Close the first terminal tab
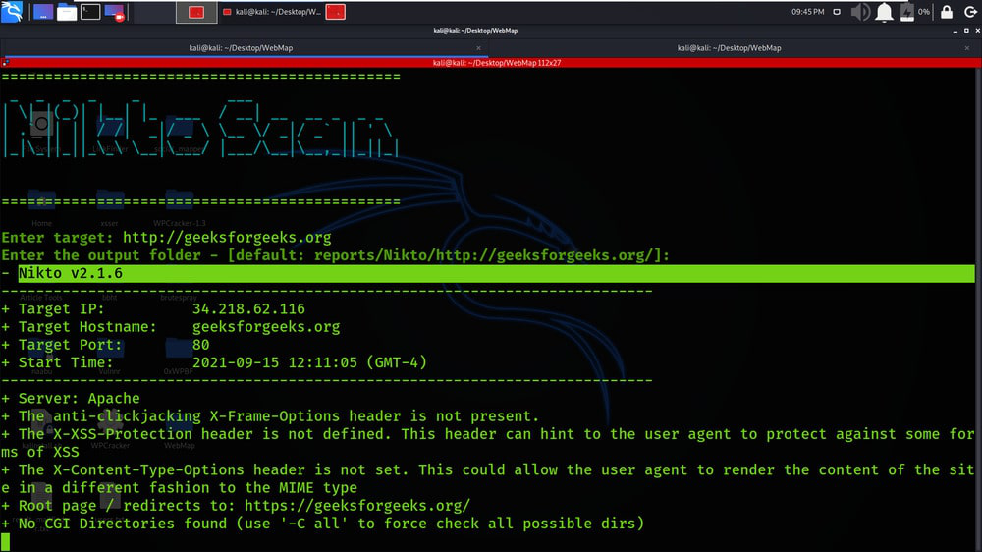 point(478,48)
